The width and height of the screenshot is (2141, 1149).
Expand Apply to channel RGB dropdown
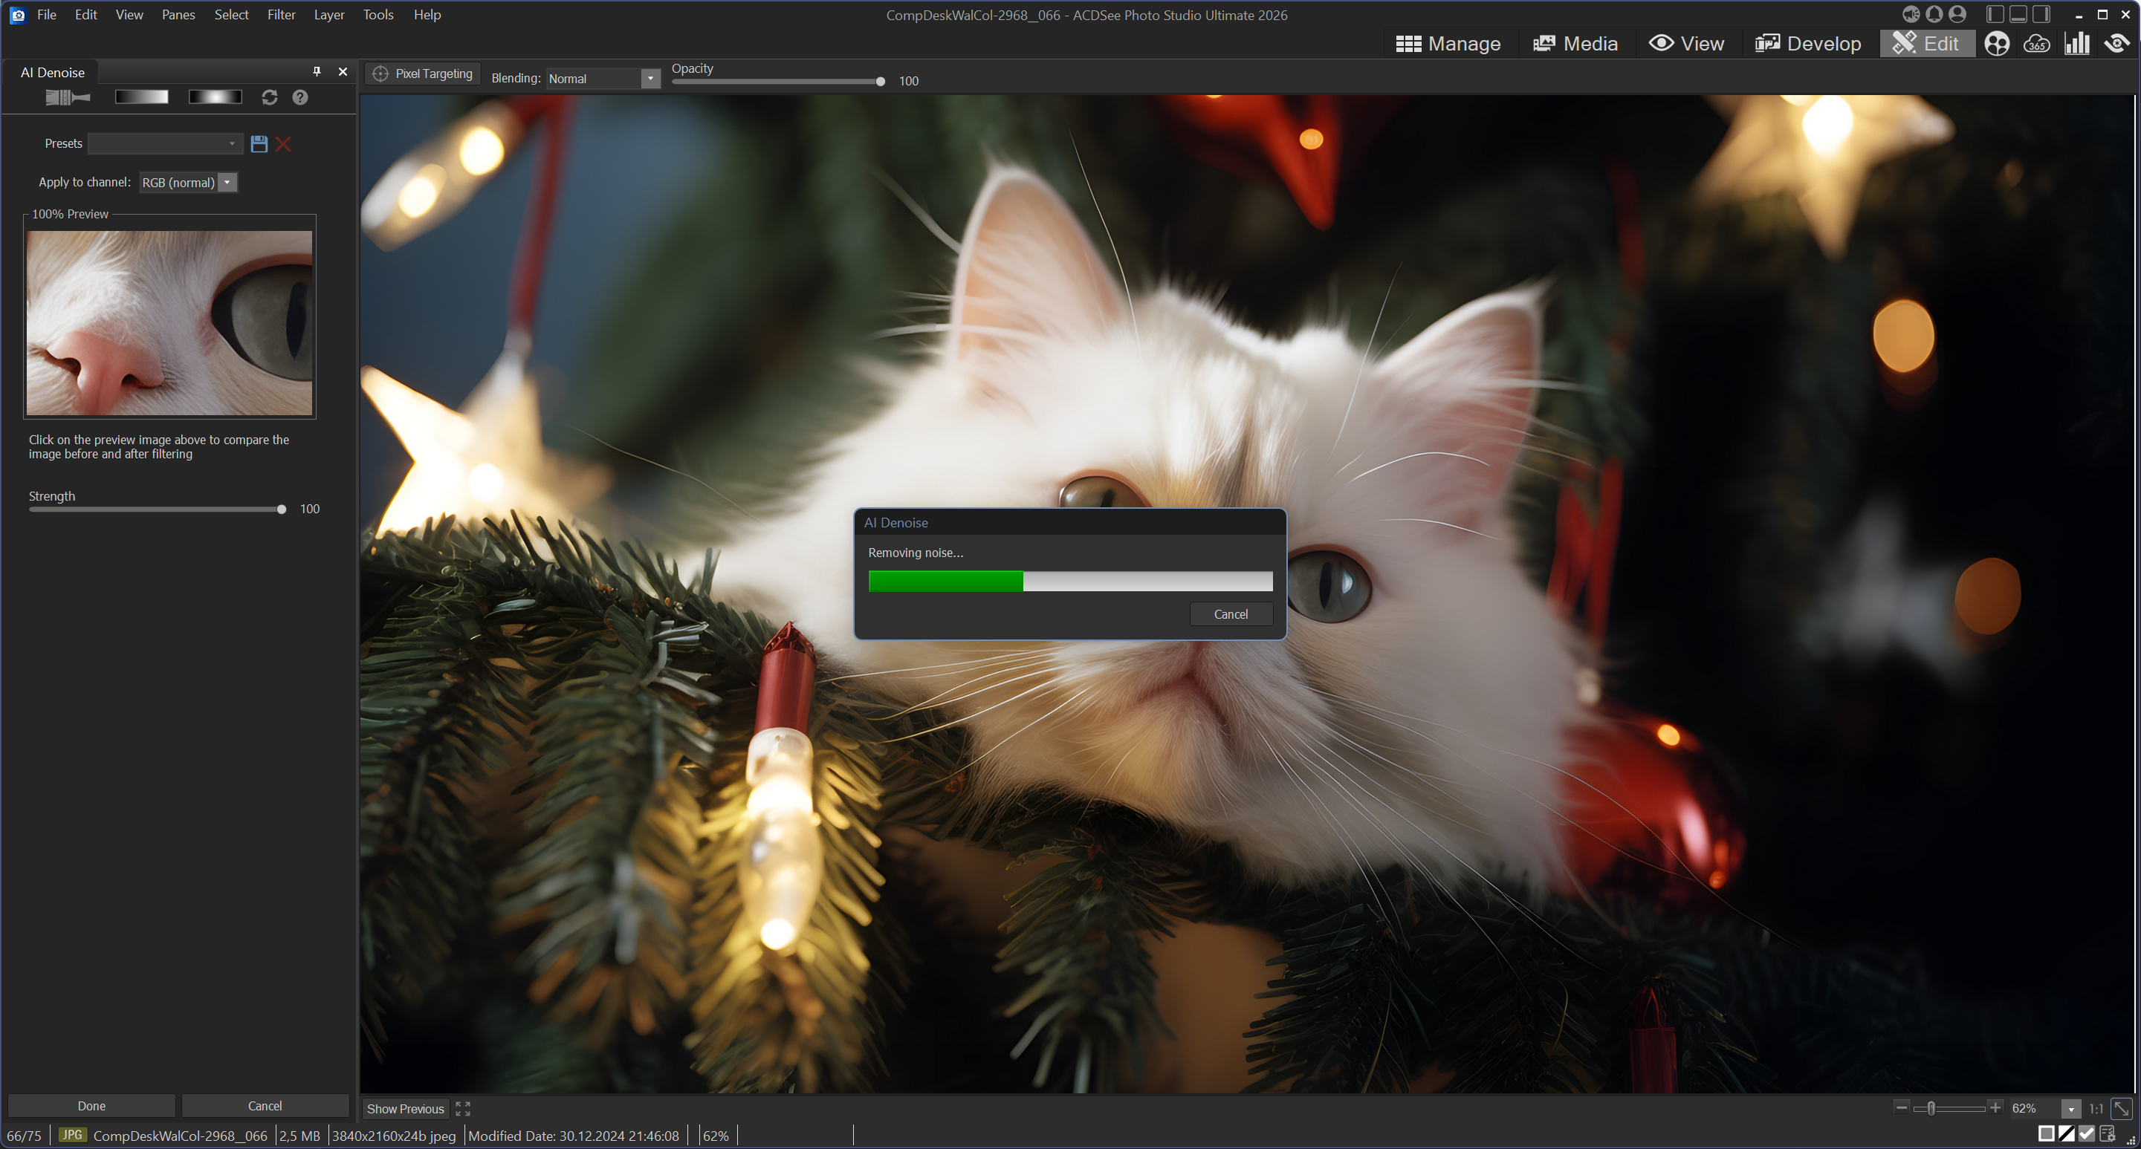coord(227,182)
